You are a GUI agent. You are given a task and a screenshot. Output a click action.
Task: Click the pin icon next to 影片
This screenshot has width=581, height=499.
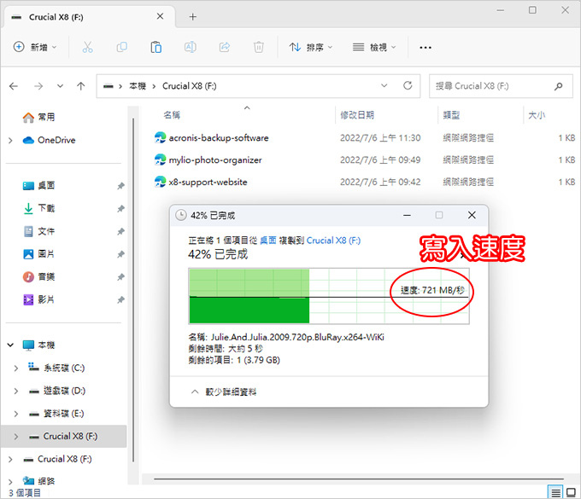pos(120,299)
